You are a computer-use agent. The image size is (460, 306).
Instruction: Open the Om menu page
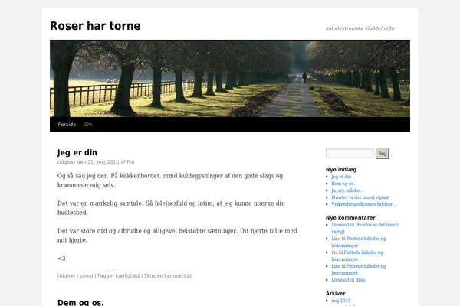87,125
